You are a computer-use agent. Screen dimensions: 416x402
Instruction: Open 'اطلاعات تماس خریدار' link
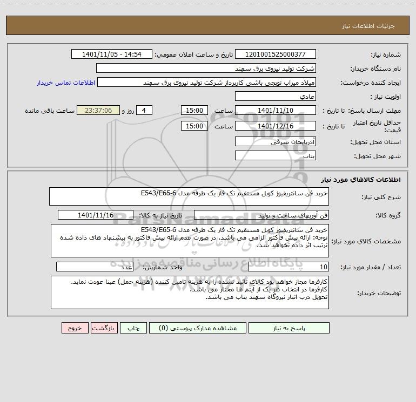(66, 83)
